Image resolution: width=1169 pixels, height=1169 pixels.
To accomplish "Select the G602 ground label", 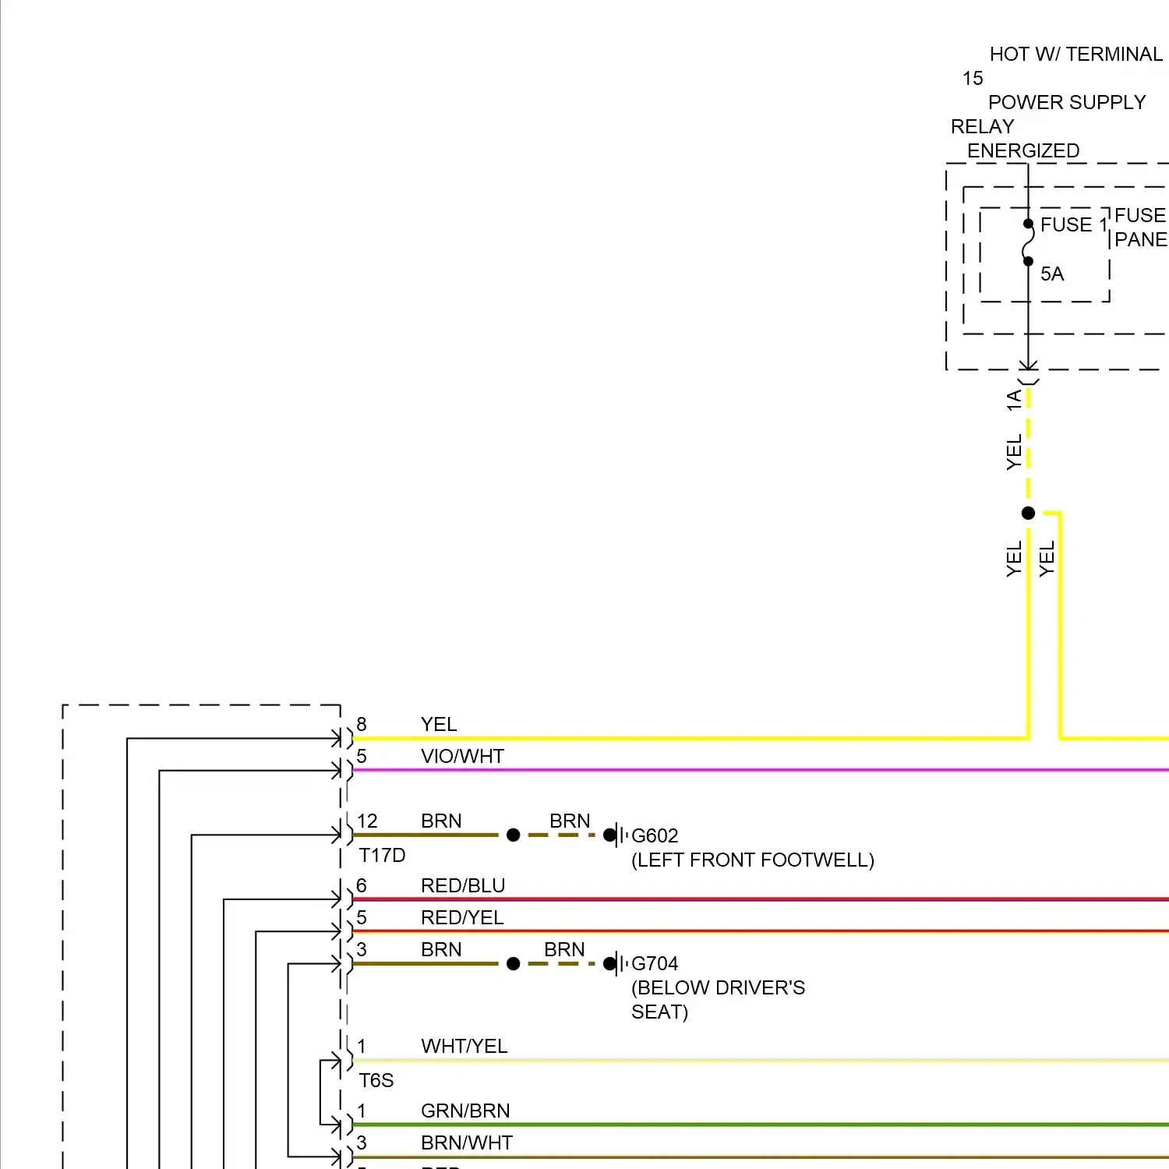I will (x=655, y=835).
